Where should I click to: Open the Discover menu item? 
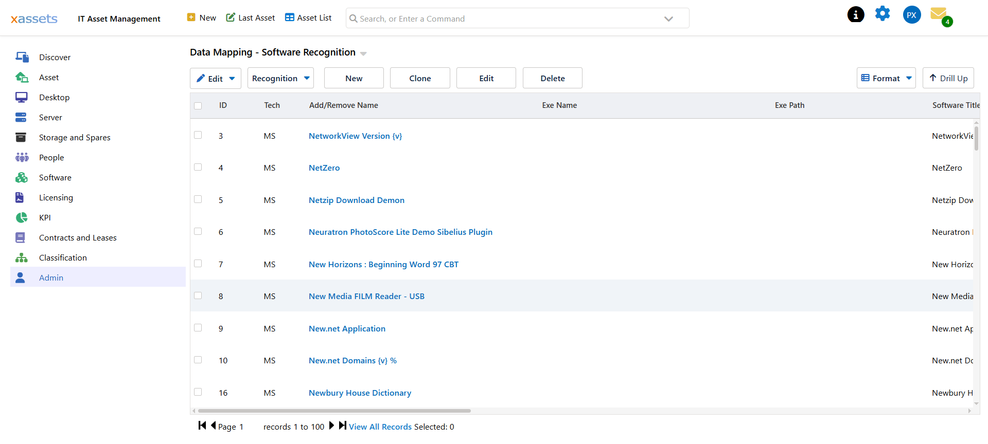(x=55, y=57)
